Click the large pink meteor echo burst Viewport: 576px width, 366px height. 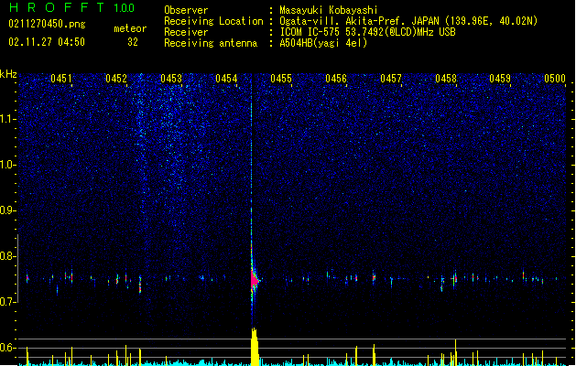click(x=255, y=281)
